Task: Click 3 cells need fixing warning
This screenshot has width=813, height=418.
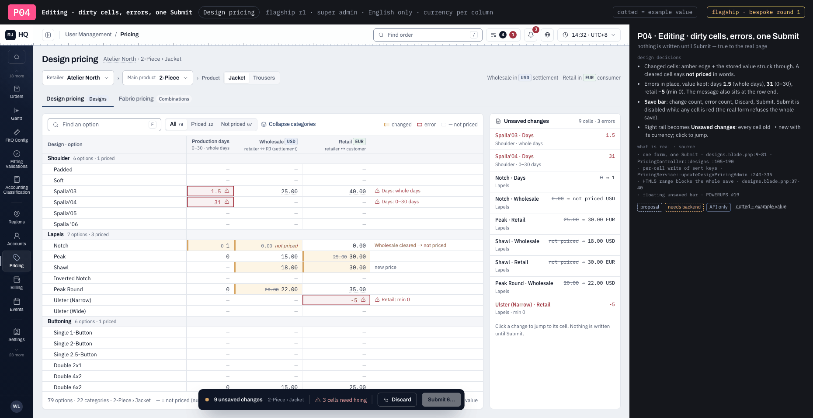Action: [x=341, y=400]
